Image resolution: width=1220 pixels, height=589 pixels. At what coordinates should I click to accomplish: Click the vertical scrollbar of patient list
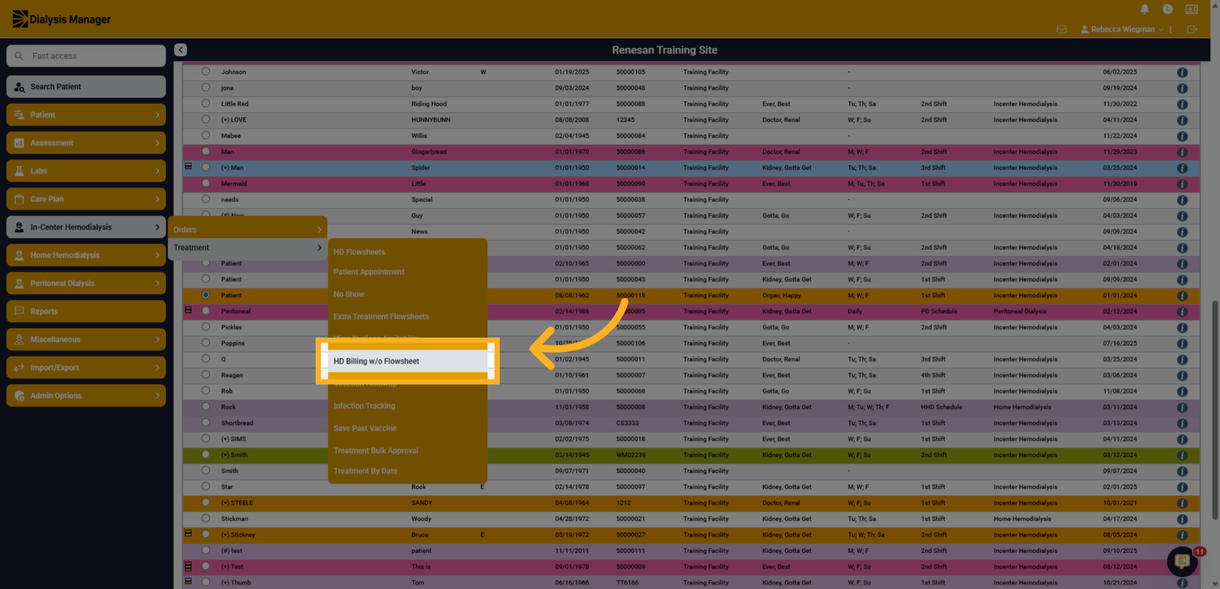[1215, 410]
